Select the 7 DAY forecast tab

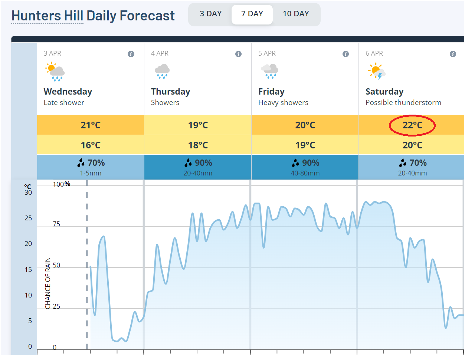tap(252, 14)
